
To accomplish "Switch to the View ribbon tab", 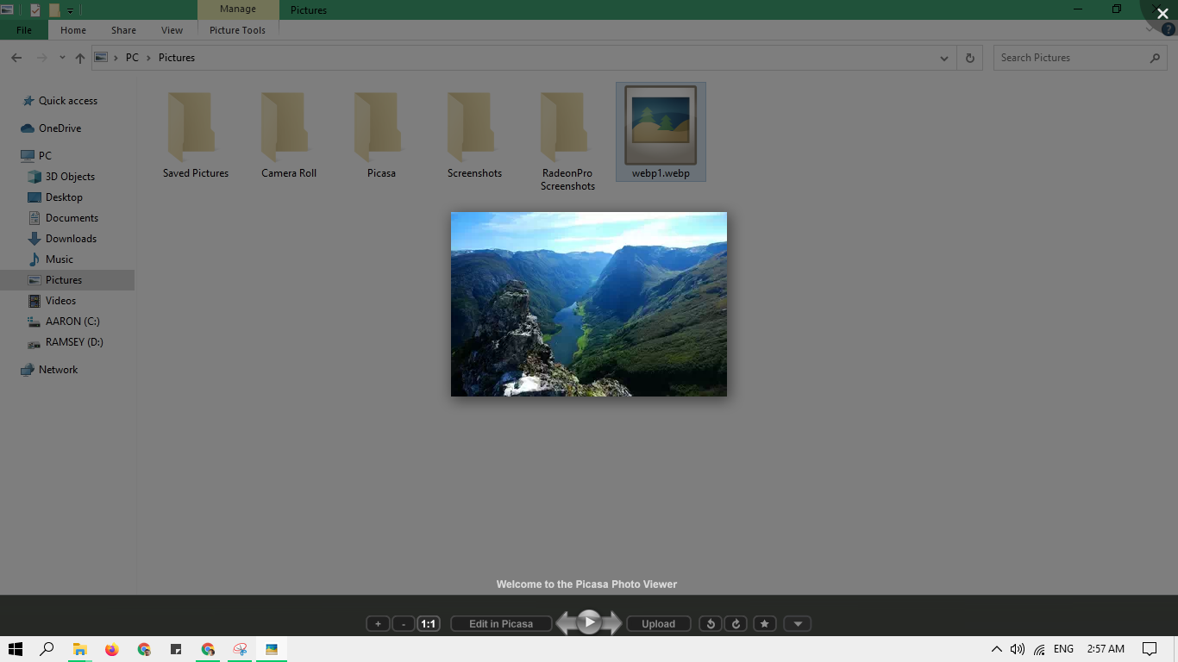I will (172, 30).
